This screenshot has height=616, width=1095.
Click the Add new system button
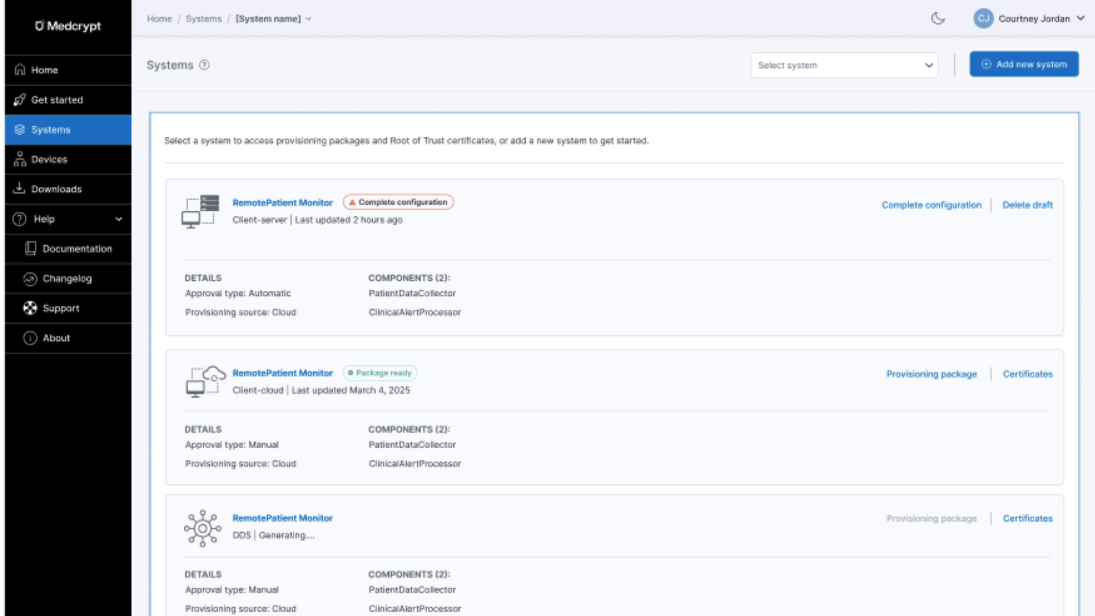1023,64
